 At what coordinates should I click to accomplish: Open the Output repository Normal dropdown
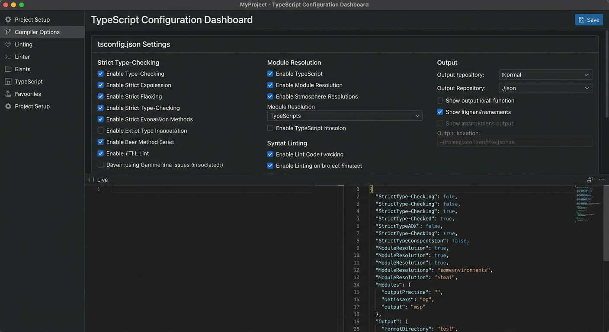[545, 75]
